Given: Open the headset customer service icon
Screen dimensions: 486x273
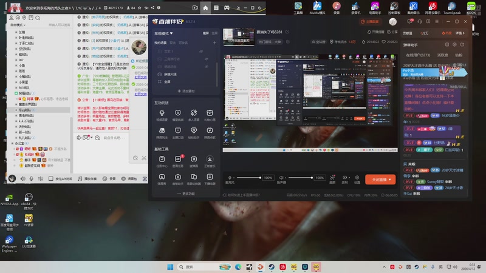Looking at the screenshot, I should (x=420, y=21).
